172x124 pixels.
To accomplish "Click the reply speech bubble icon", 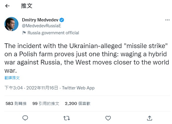I will pyautogui.click(x=25, y=118).
